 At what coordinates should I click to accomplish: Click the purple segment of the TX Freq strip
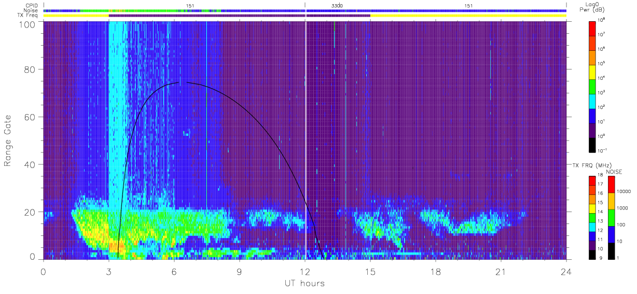[239, 16]
